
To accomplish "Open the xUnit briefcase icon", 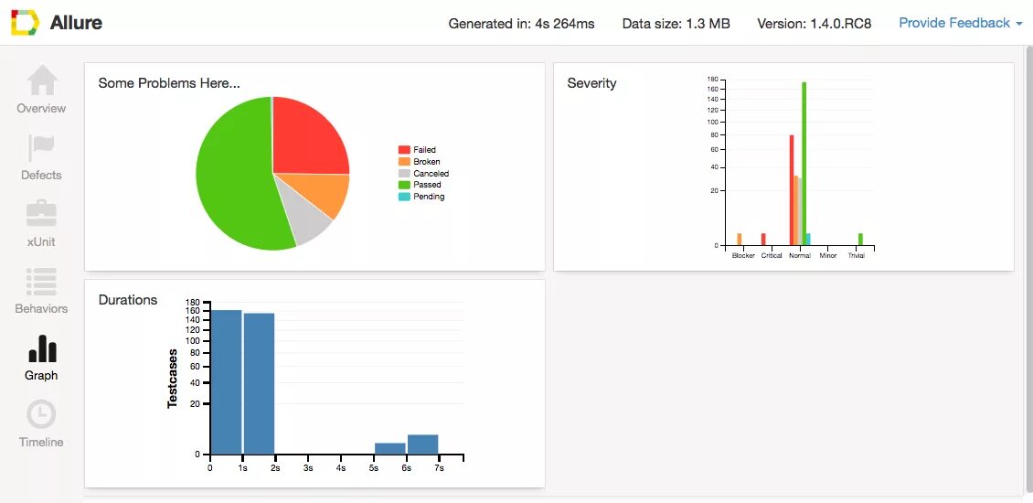I will coord(41,214).
